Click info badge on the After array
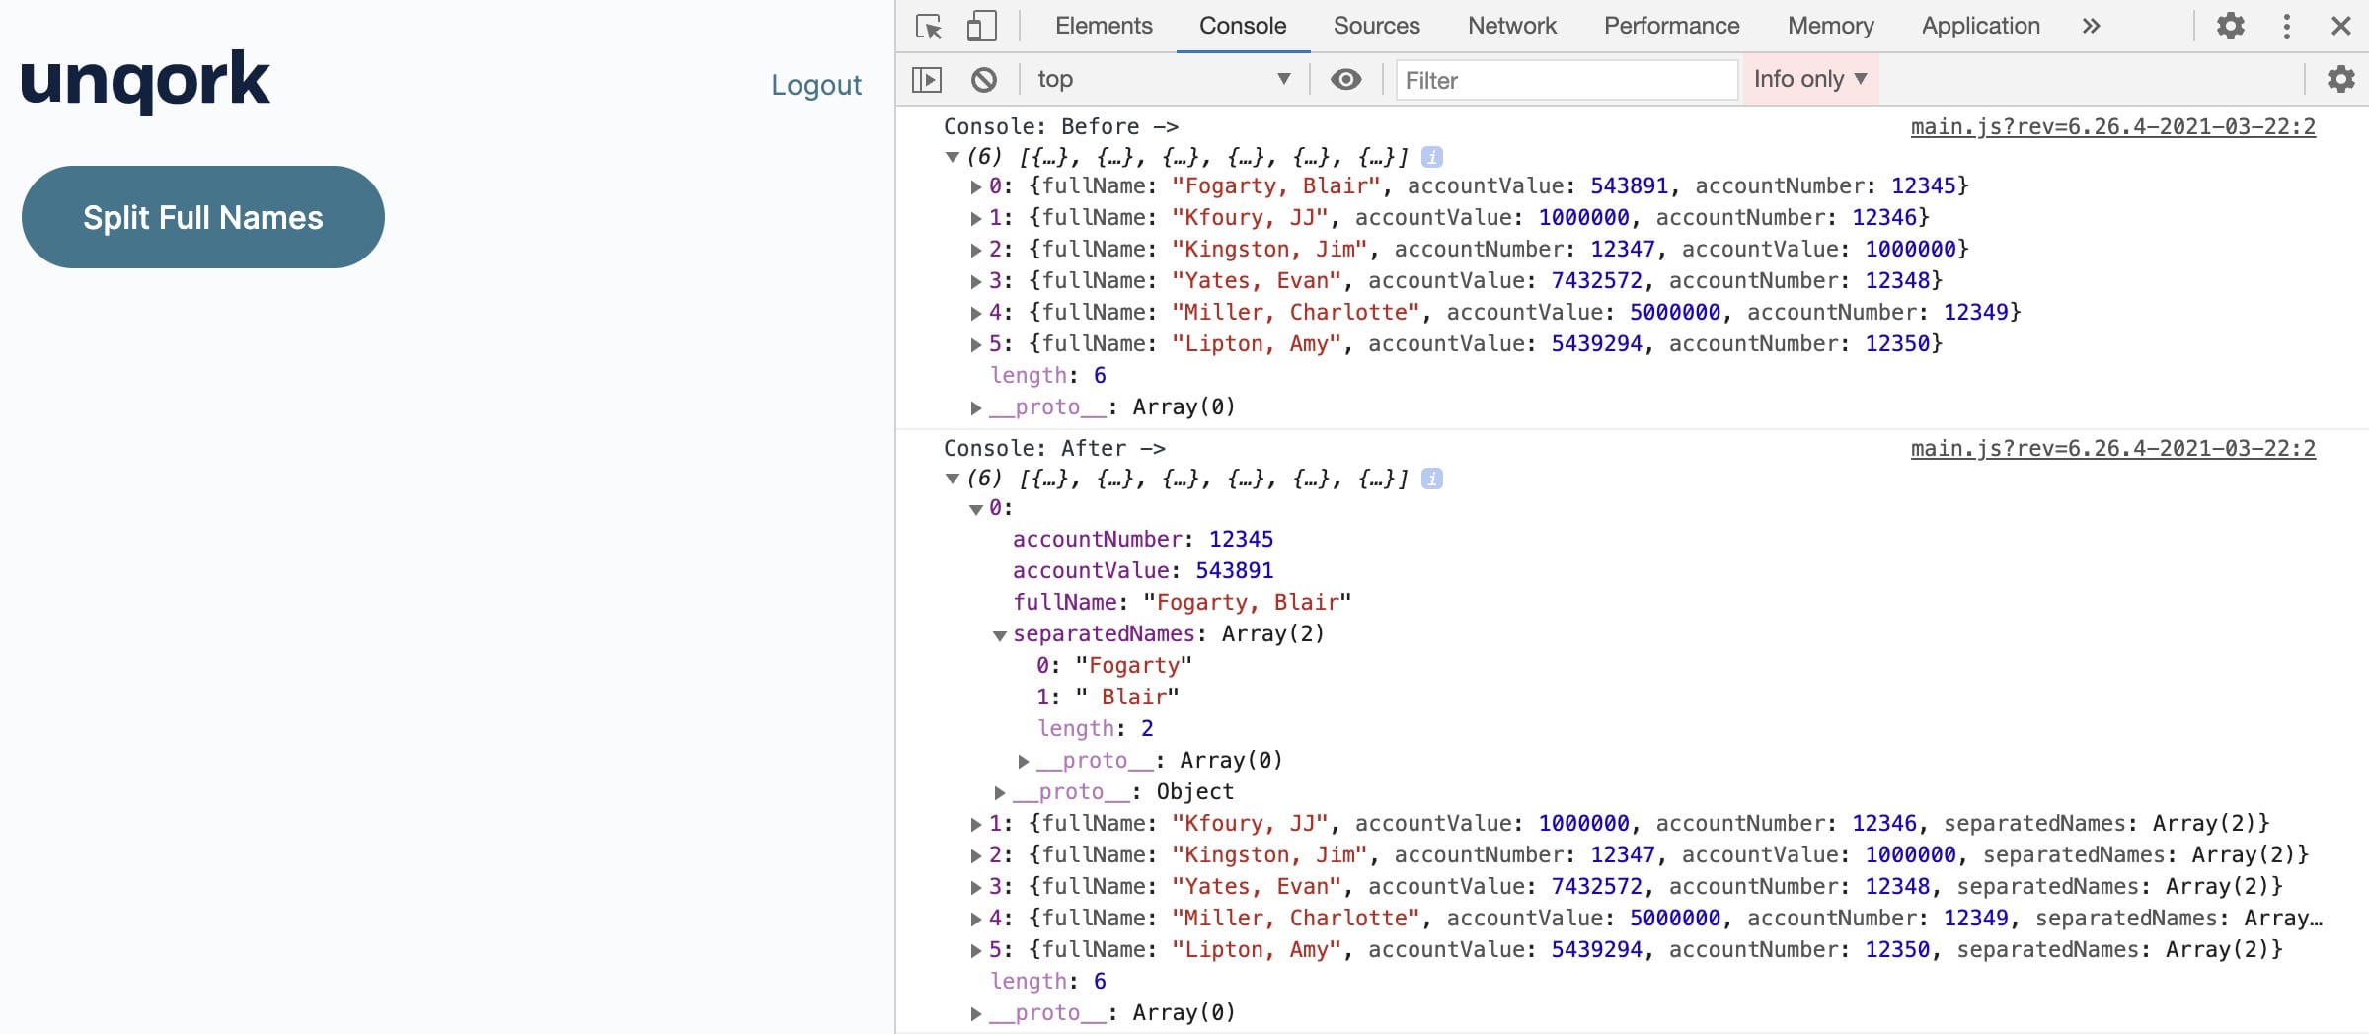2369x1034 pixels. coord(1432,479)
